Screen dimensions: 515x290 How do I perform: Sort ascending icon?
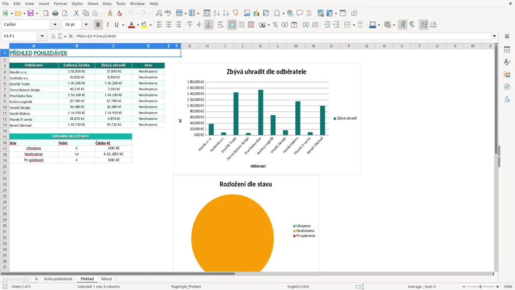pos(217,13)
